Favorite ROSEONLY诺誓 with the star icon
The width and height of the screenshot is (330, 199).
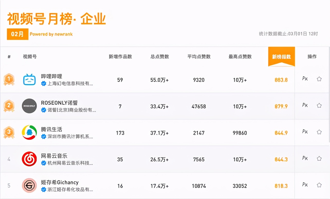319,105
